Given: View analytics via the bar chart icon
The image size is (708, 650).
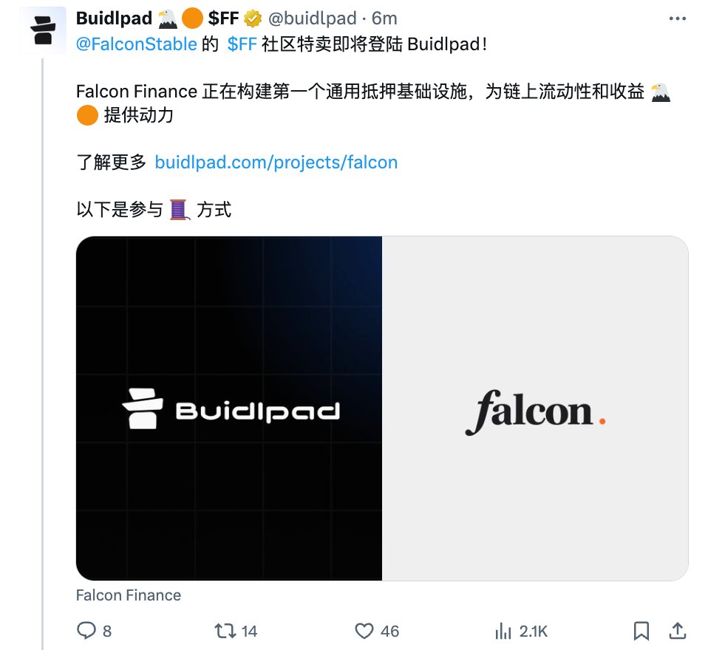Looking at the screenshot, I should [503, 631].
